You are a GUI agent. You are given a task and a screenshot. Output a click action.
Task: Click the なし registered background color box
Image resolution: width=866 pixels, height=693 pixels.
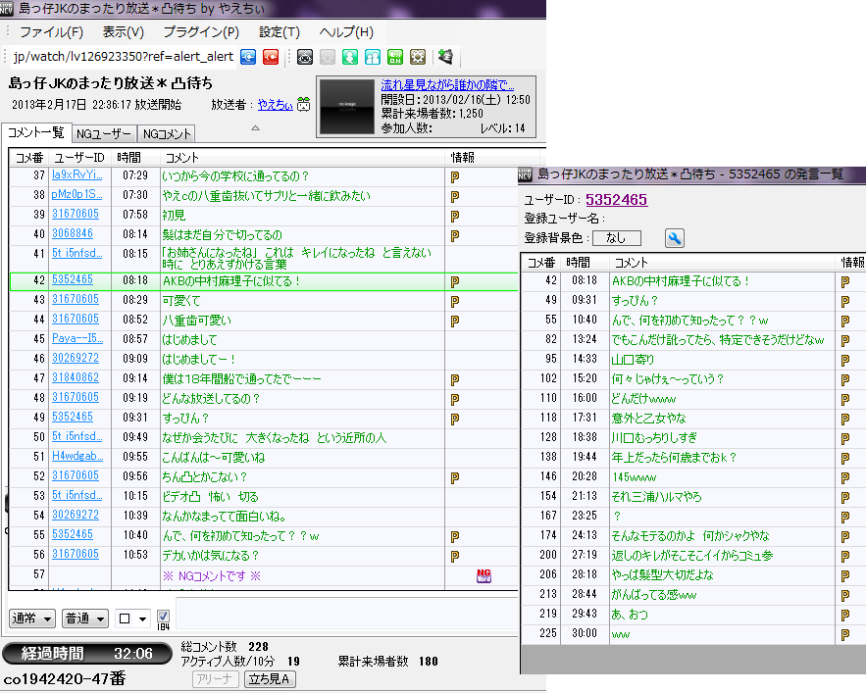(616, 238)
